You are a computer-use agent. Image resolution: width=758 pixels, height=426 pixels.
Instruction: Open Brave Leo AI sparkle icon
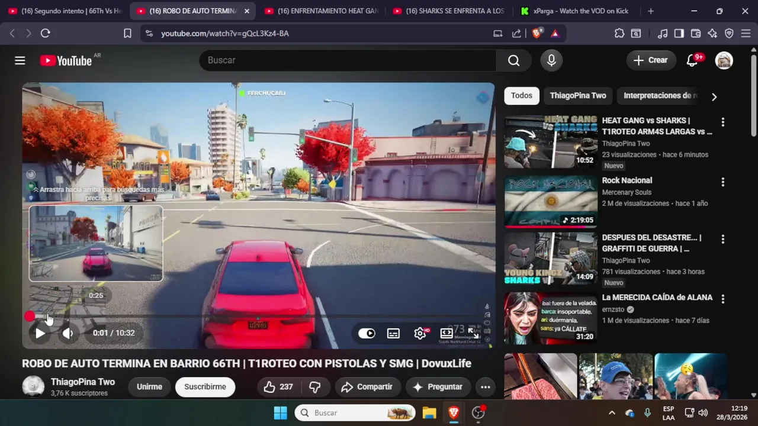pos(712,34)
